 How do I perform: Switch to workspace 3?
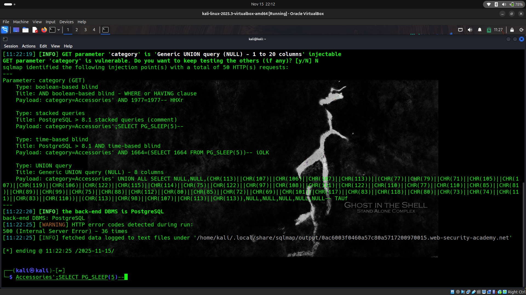[85, 30]
